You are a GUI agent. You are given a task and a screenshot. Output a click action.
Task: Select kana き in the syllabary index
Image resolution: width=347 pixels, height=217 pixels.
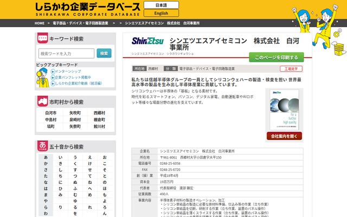[60, 163]
